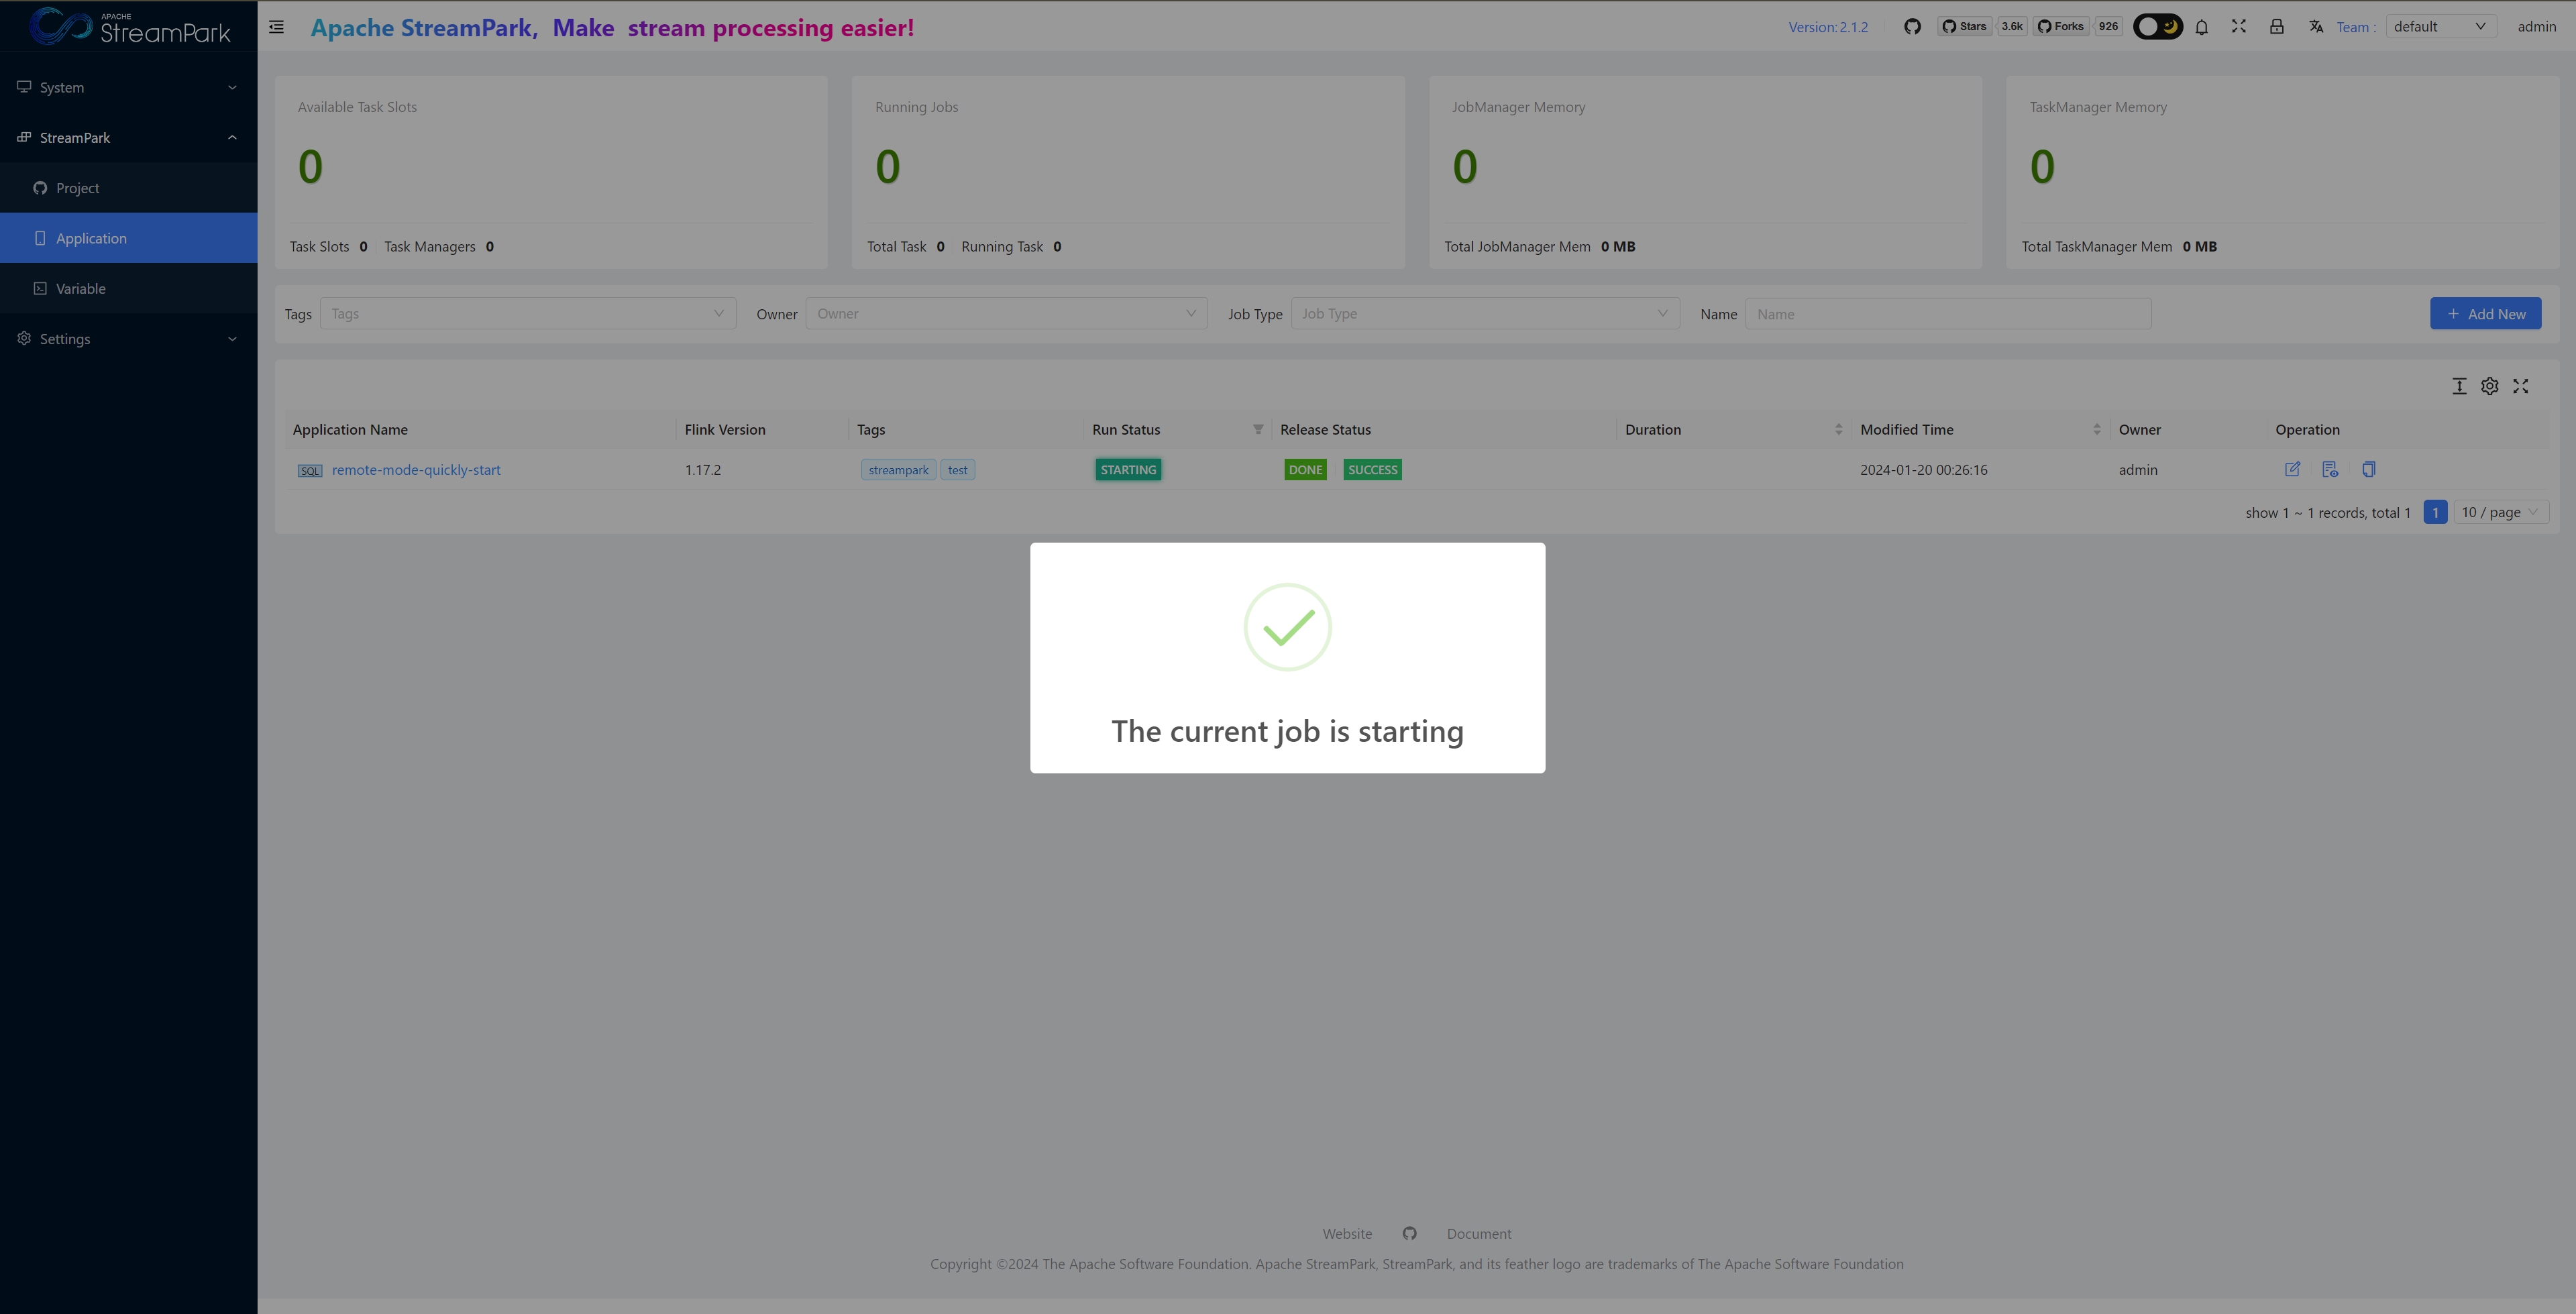Open the Variable menu item
The width and height of the screenshot is (2576, 1314).
[80, 289]
